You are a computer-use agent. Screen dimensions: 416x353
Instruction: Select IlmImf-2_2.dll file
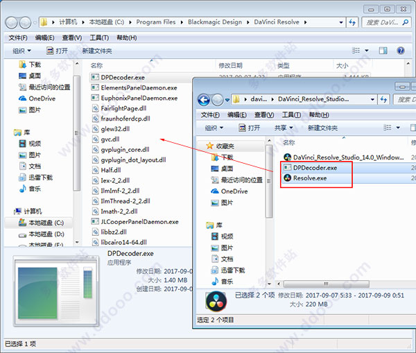point(116,191)
